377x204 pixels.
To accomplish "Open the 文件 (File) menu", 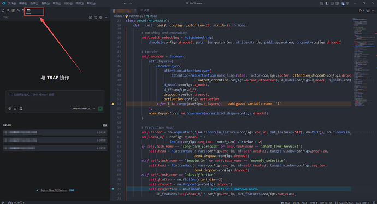I will pyautogui.click(x=12, y=3).
